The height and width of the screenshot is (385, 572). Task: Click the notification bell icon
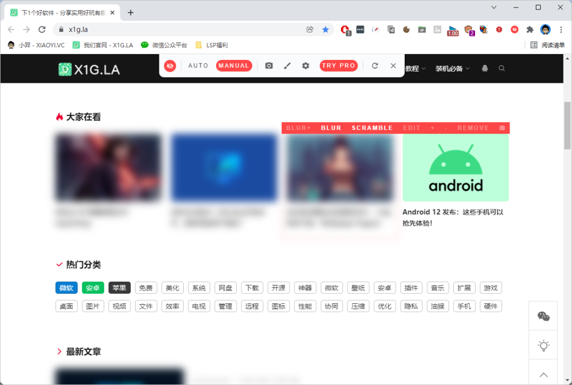pyautogui.click(x=485, y=68)
